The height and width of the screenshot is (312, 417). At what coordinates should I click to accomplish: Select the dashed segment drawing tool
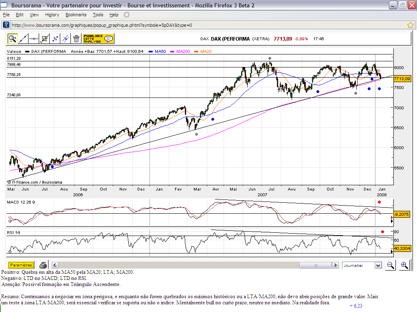click(55, 39)
